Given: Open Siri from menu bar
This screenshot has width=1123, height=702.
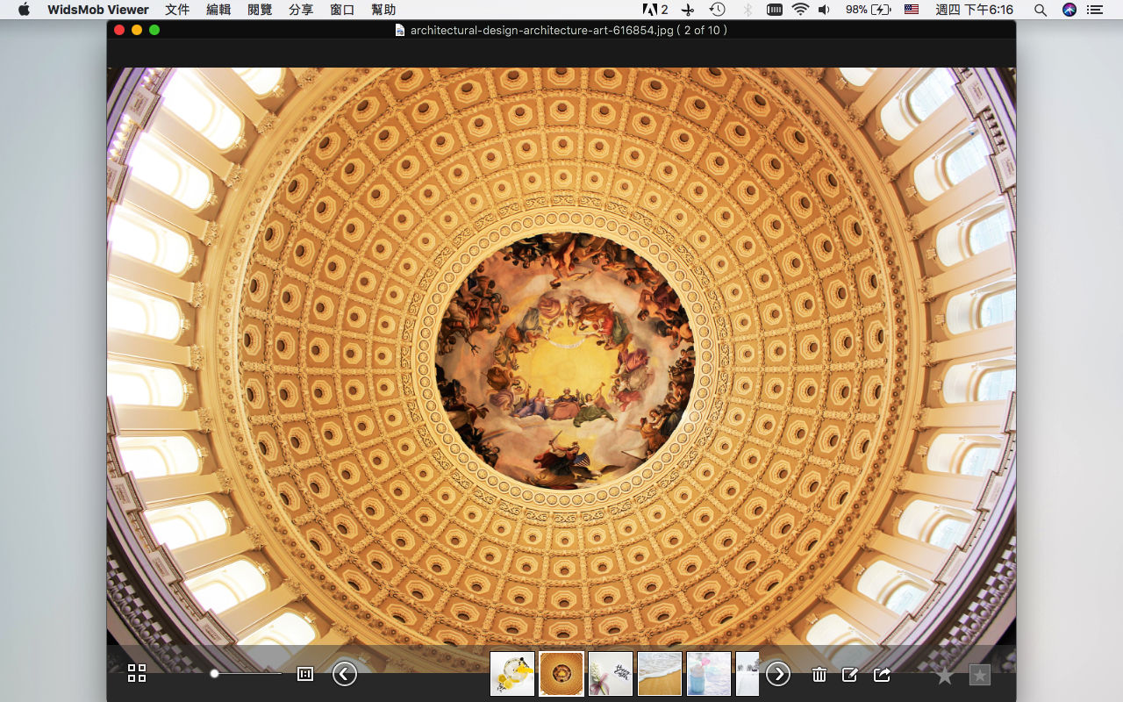Looking at the screenshot, I should pyautogui.click(x=1069, y=10).
